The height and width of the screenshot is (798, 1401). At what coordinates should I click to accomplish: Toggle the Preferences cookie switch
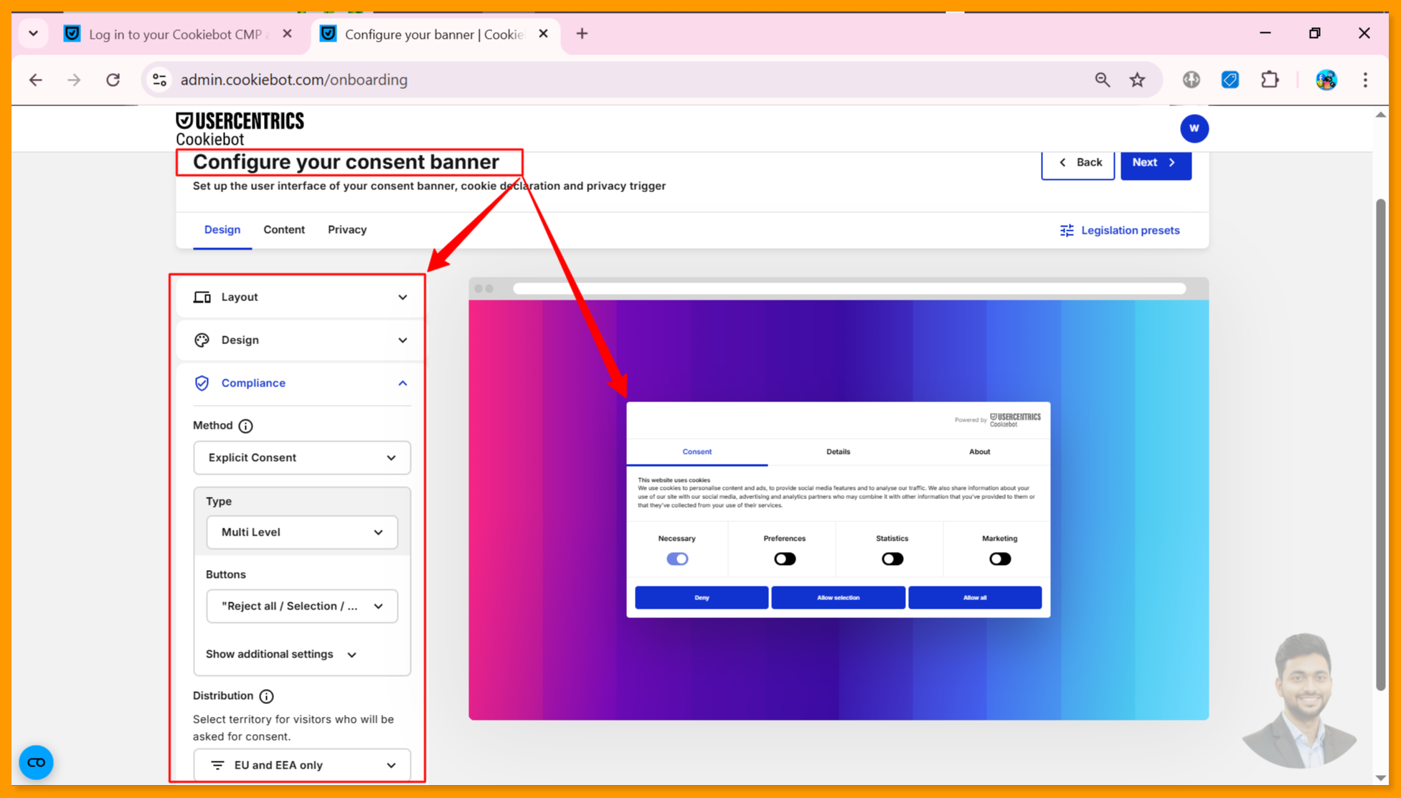pos(784,559)
